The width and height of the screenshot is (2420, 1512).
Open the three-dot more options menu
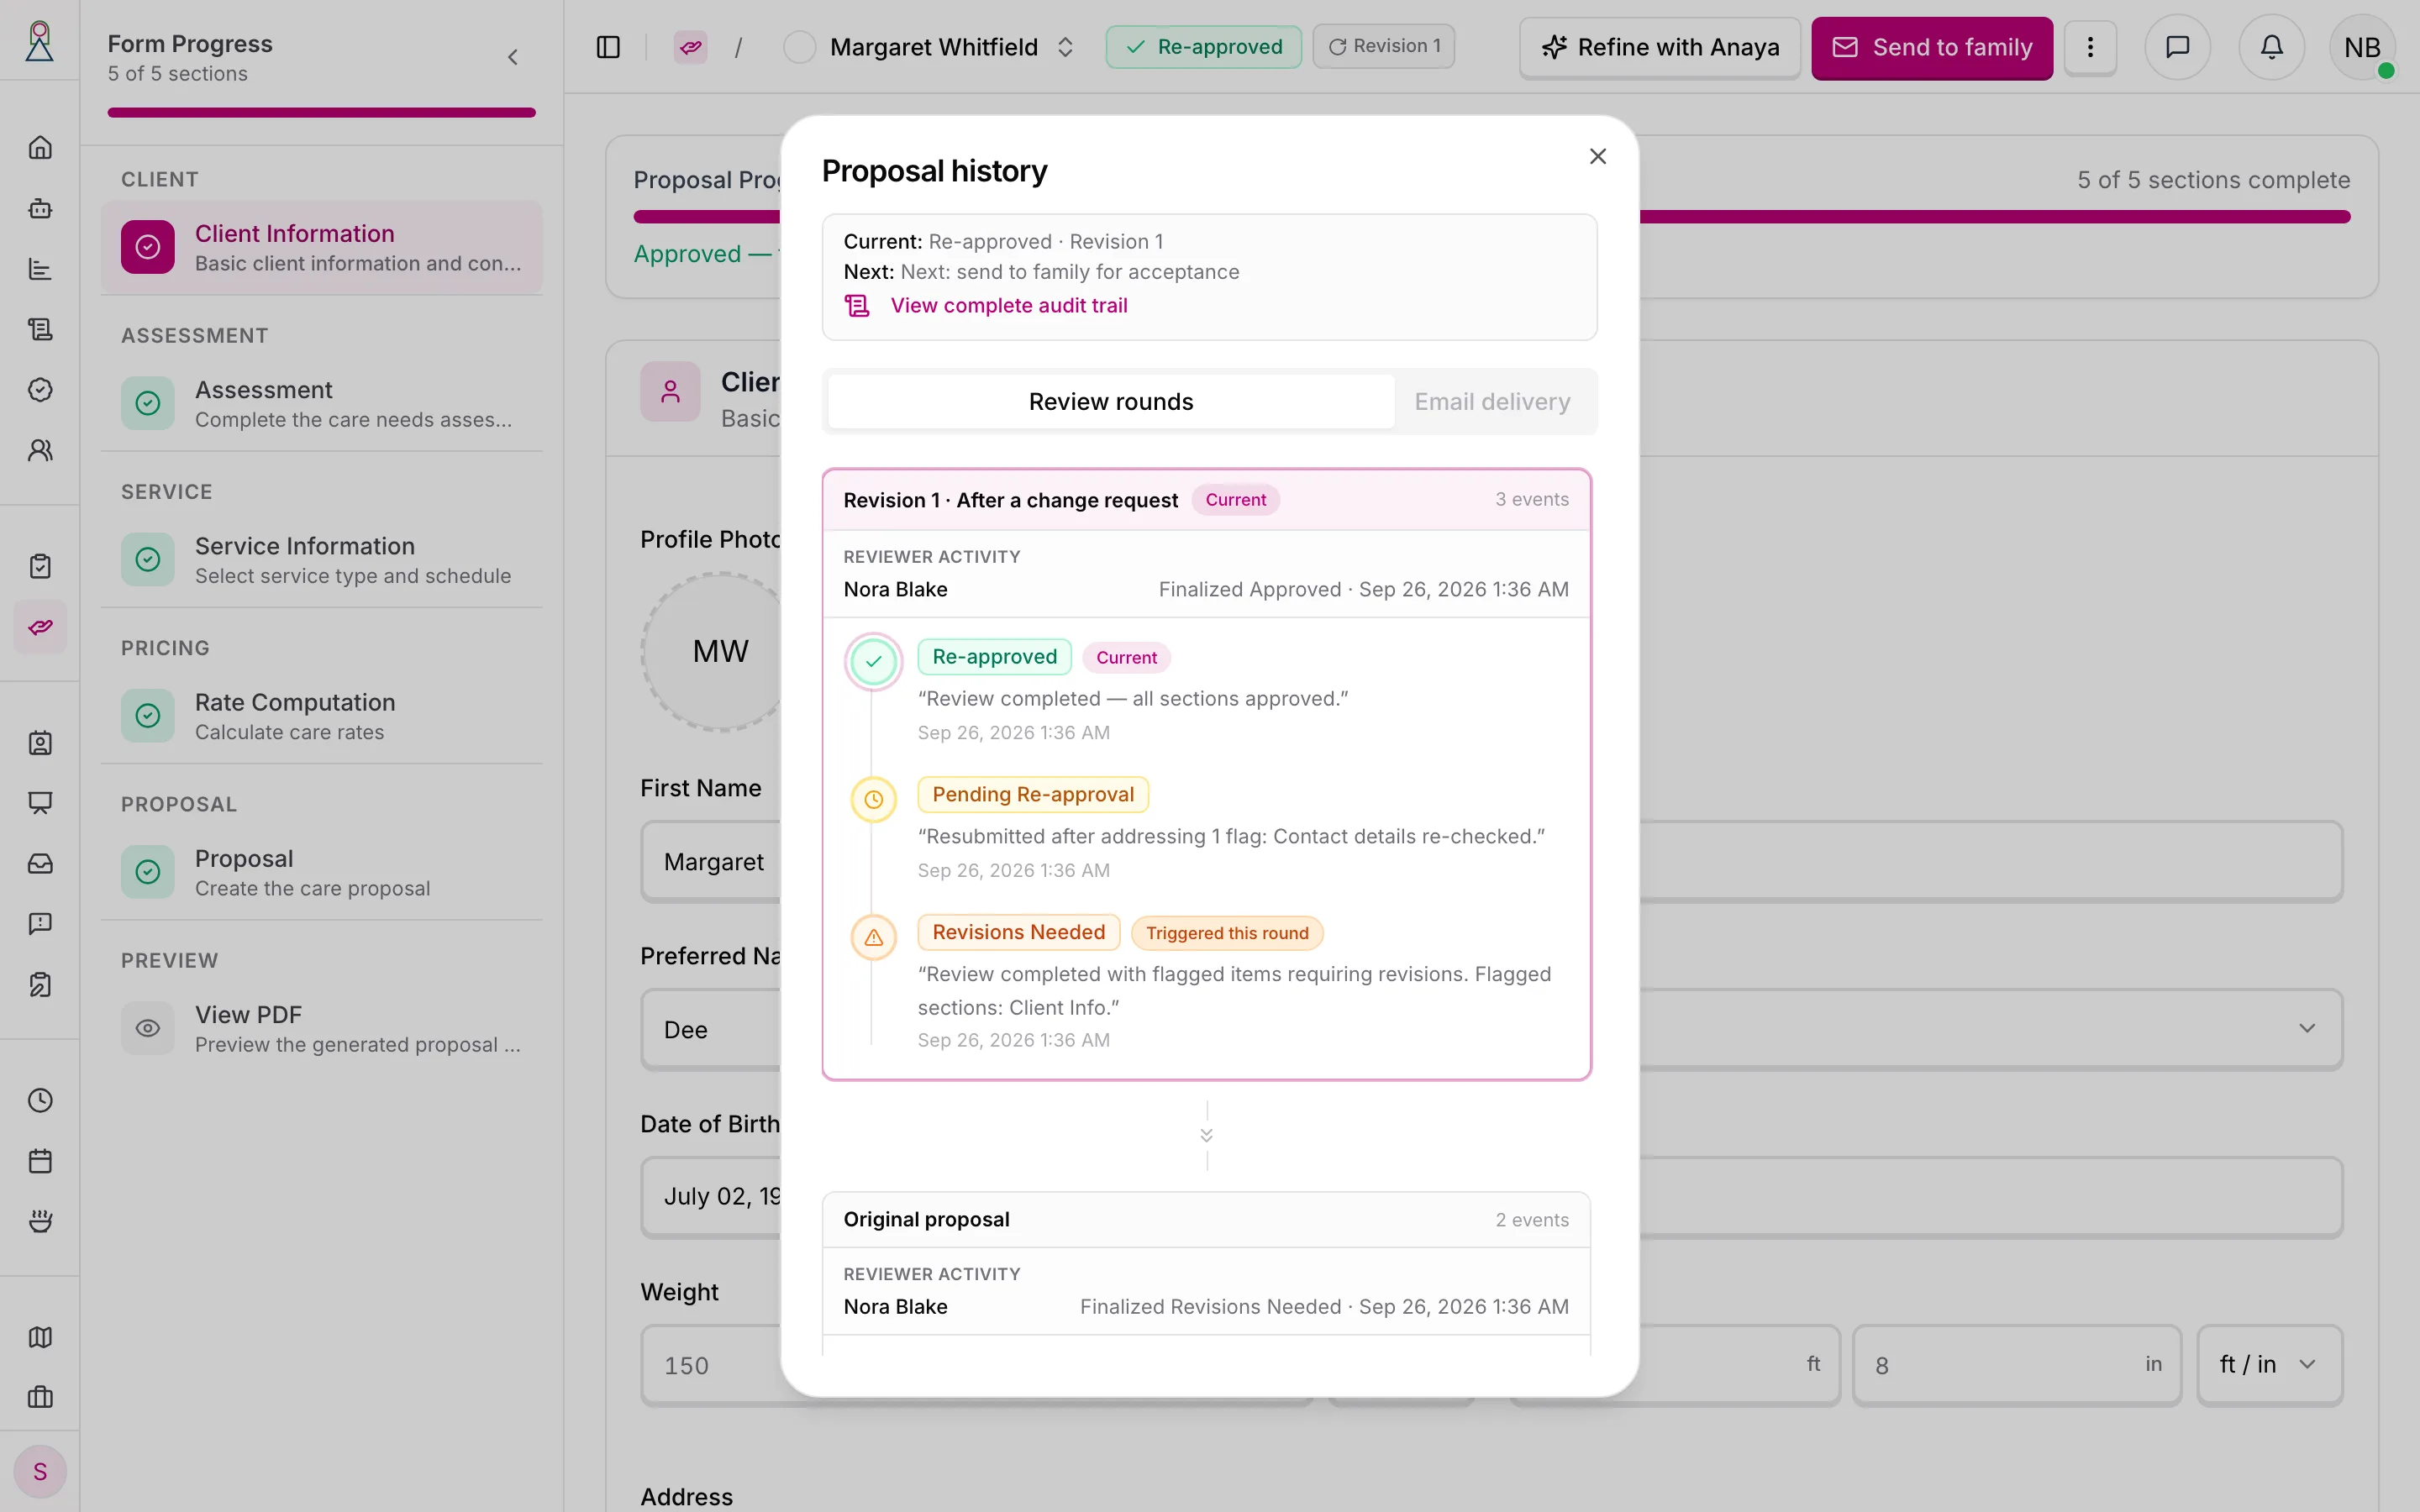coord(2090,47)
